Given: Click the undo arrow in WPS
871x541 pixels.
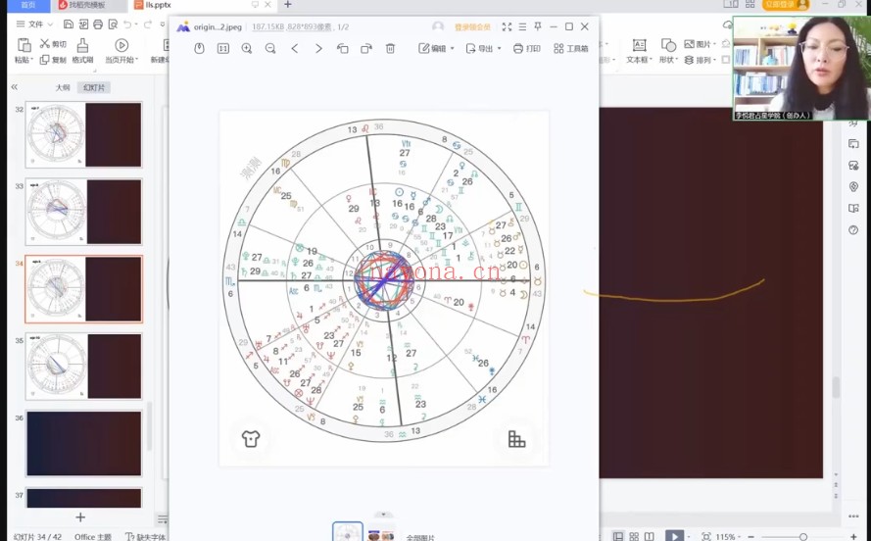Looking at the screenshot, I should pyautogui.click(x=127, y=24).
